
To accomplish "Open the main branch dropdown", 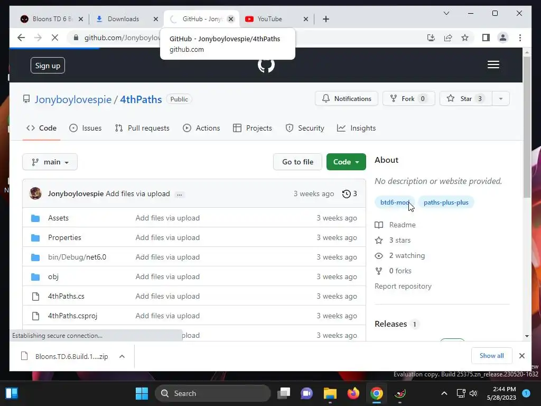I will click(x=50, y=162).
